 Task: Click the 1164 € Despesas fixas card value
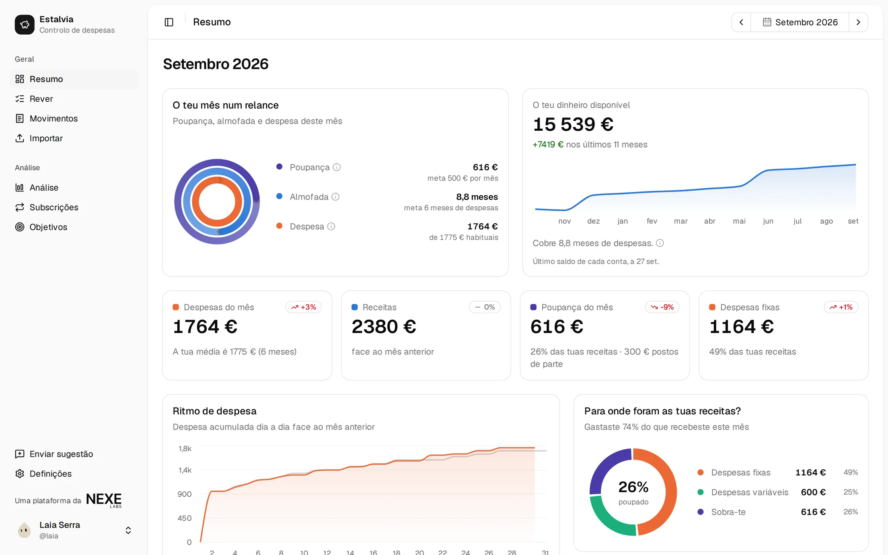[x=742, y=327]
